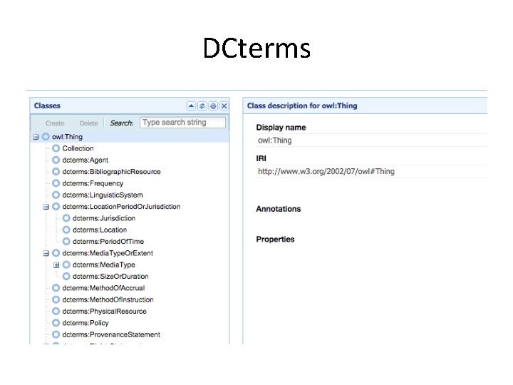Select dcterms:MethodOfInstruction class

tap(108, 299)
